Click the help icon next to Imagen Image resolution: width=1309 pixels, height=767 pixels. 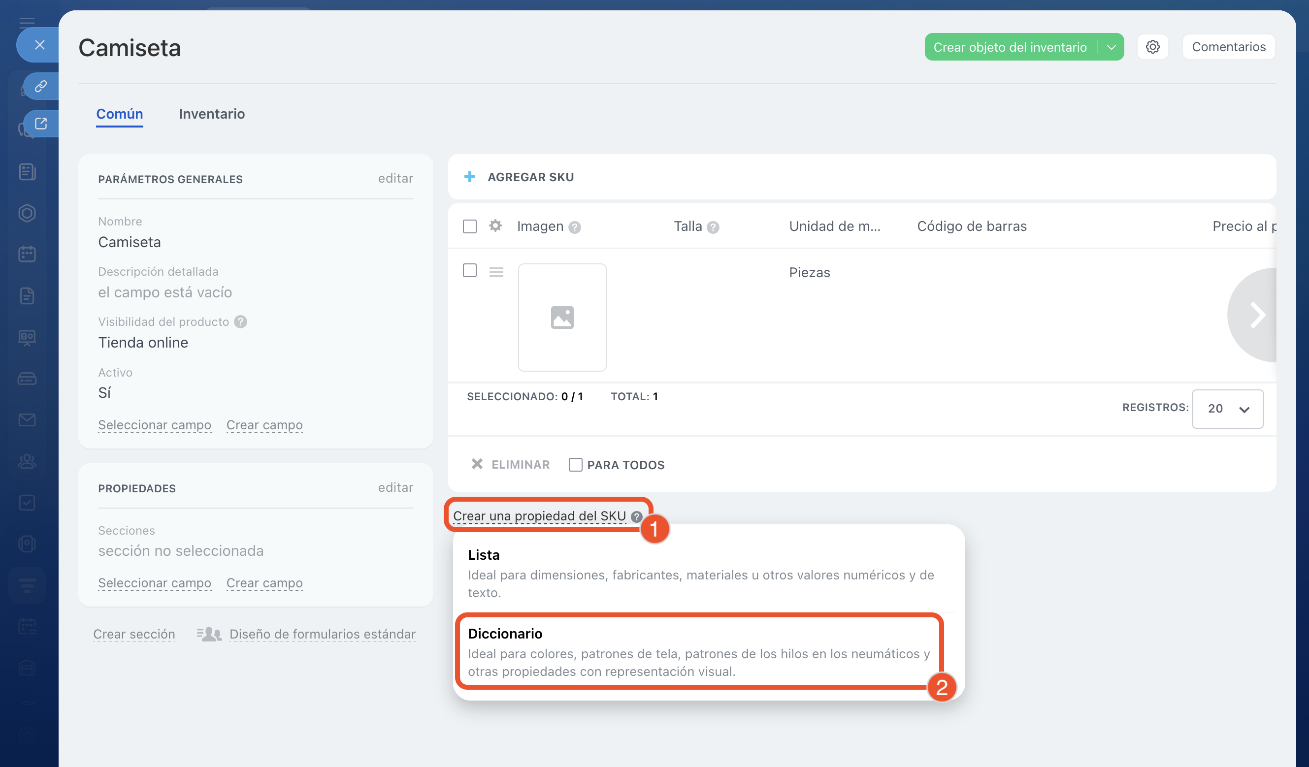coord(574,227)
